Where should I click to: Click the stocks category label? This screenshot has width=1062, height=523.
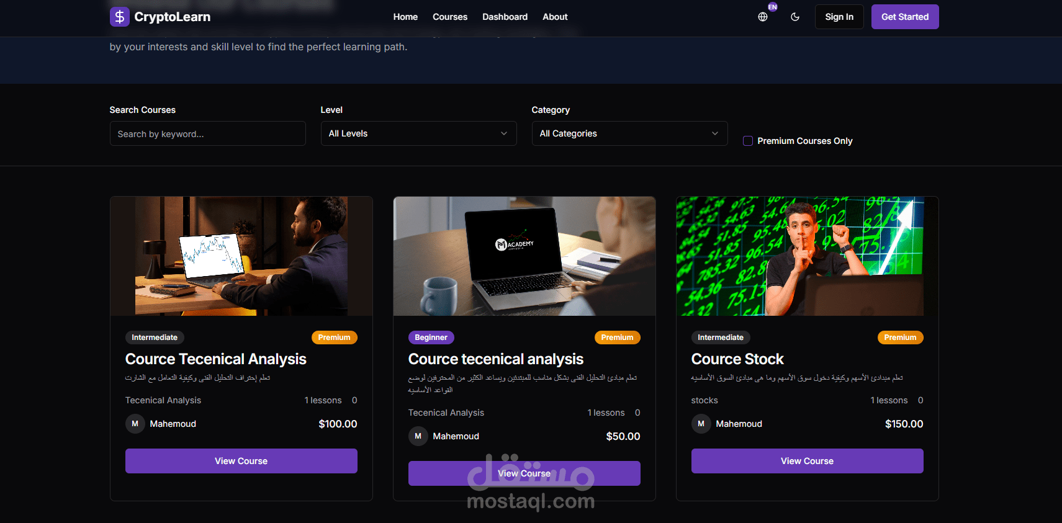(704, 400)
